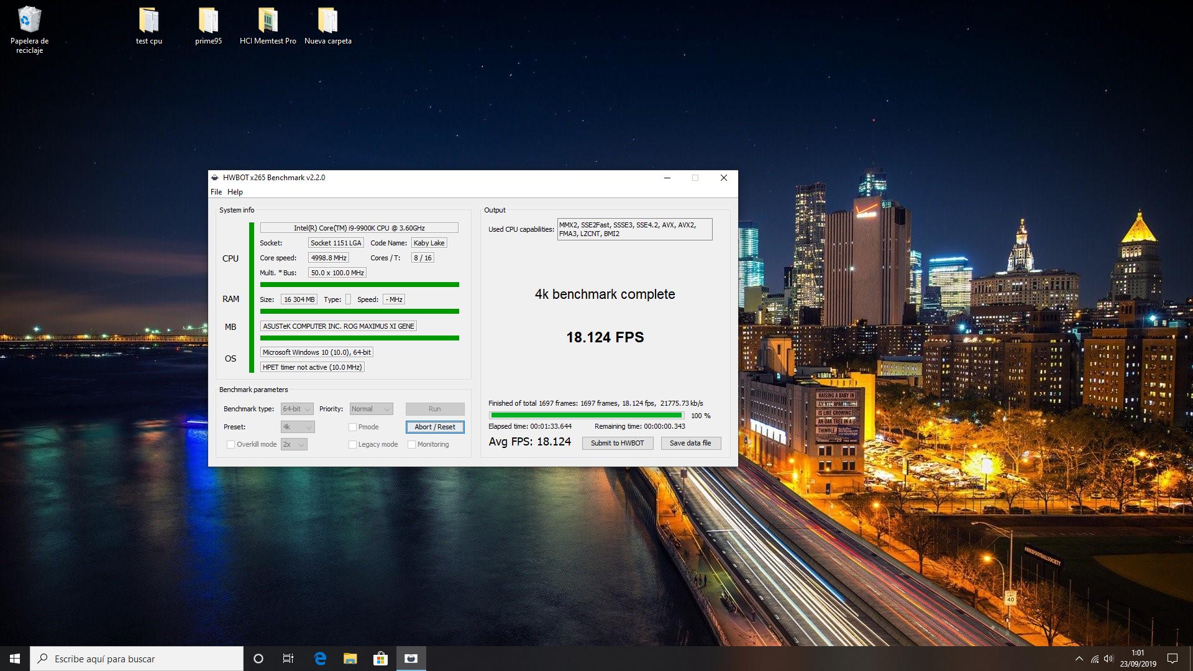1193x671 pixels.
Task: Open the Priority dropdown
Action: (x=371, y=409)
